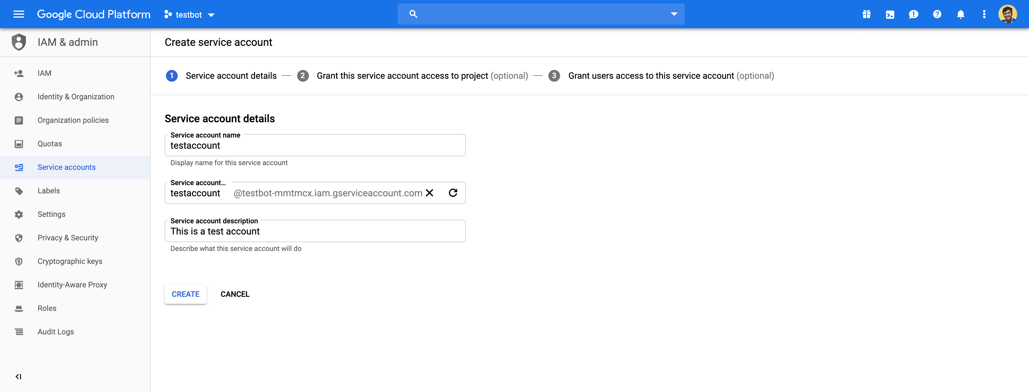Edit the Service account description field
Viewport: 1029px width, 392px height.
tap(315, 231)
